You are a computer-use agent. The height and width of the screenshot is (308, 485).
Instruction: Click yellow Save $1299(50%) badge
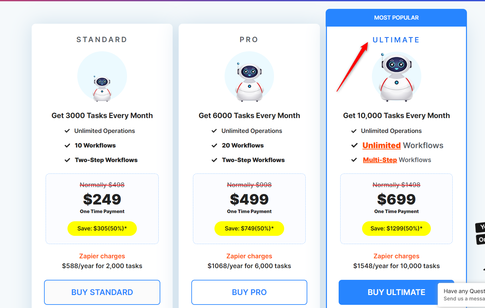(396, 229)
